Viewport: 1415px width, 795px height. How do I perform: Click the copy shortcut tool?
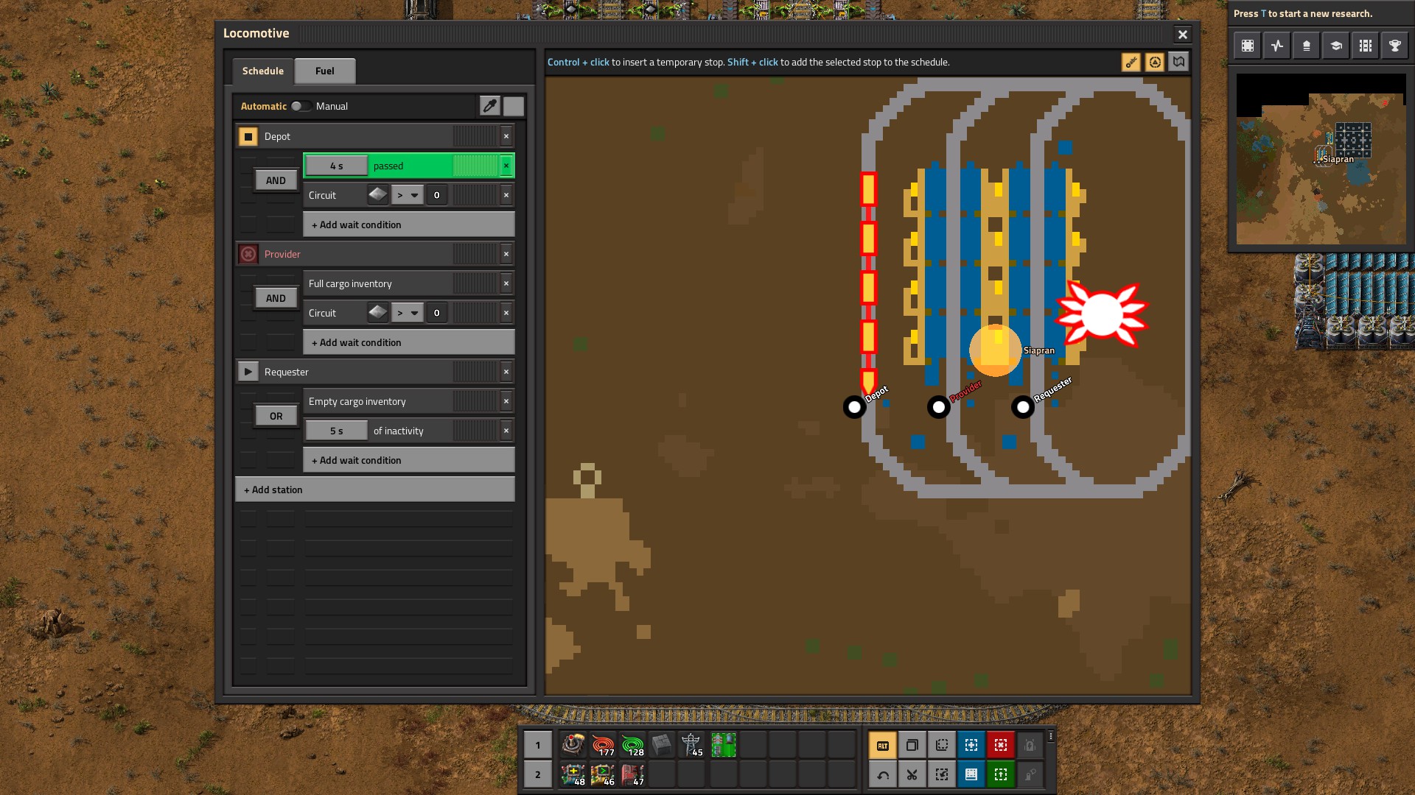(x=912, y=745)
